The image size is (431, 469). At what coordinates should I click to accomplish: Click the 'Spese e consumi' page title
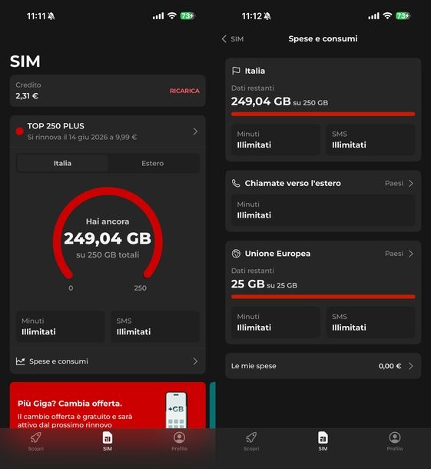[x=323, y=39]
